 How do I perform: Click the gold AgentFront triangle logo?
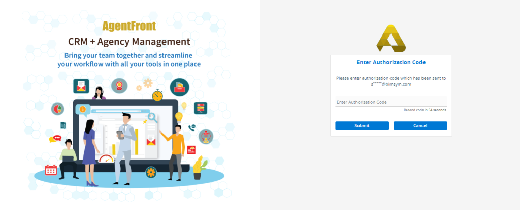pyautogui.click(x=391, y=38)
